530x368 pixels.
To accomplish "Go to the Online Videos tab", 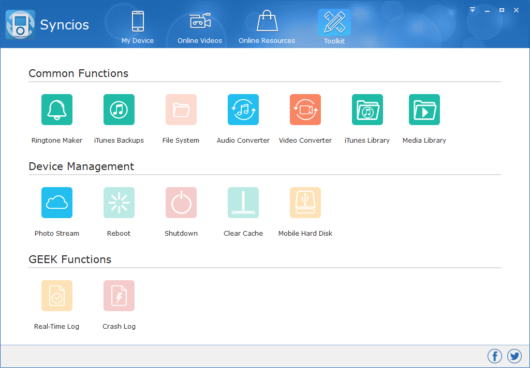I will [x=200, y=27].
